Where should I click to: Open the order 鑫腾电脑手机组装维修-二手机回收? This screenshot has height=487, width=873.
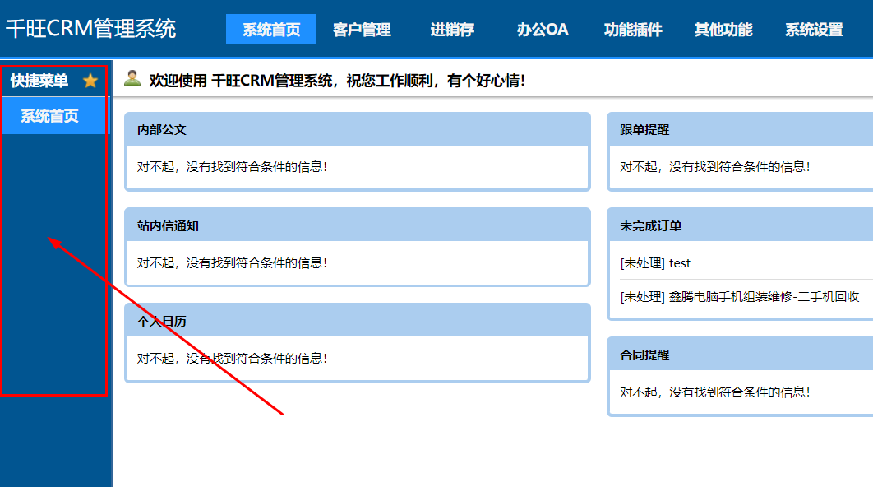[x=740, y=297]
